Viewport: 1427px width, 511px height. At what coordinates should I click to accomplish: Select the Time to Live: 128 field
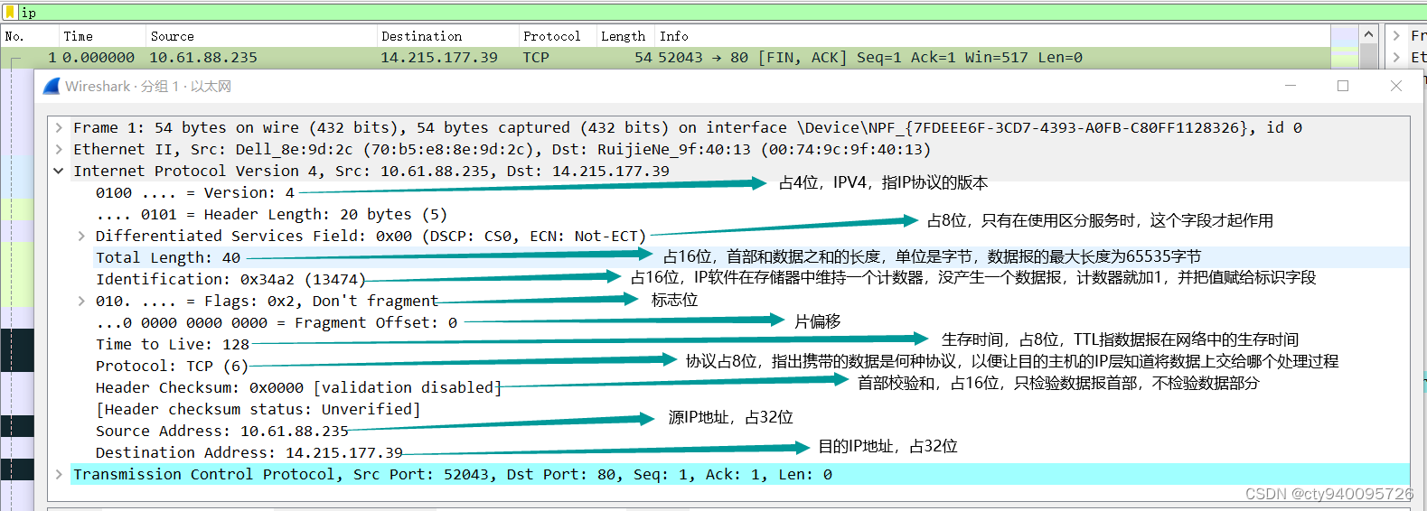(x=173, y=344)
